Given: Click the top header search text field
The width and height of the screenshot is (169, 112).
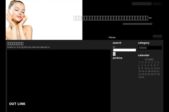Looking at the screenshot, I should tap(141, 4).
